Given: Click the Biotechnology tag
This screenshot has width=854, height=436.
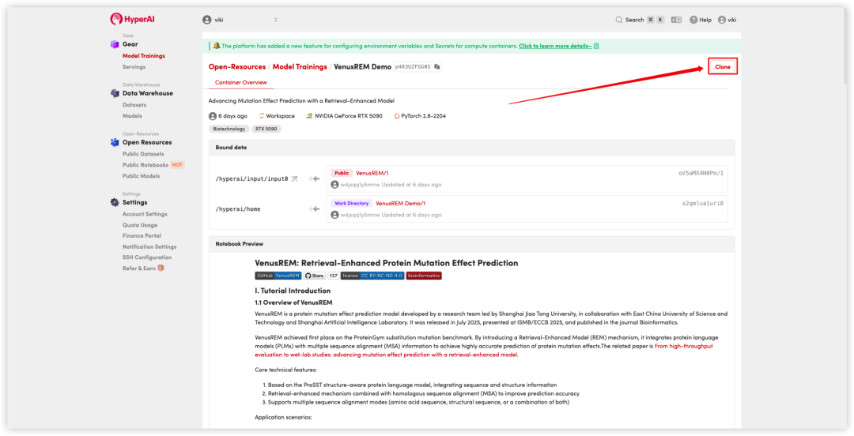Looking at the screenshot, I should pos(229,129).
